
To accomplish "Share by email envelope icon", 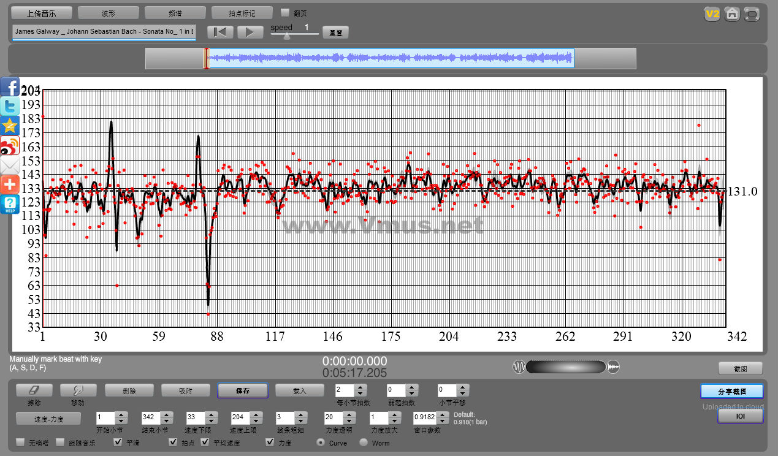I will point(10,165).
